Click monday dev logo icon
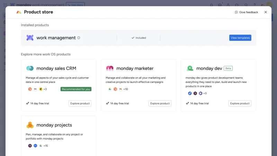 pyautogui.click(x=190, y=68)
